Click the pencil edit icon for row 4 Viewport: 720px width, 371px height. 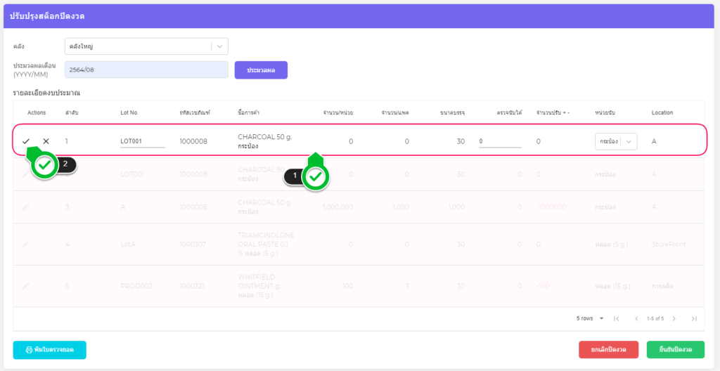click(x=26, y=245)
